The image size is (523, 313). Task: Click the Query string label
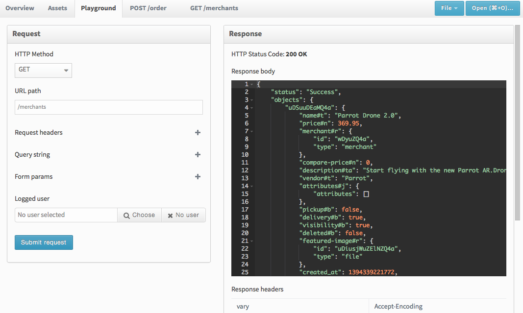click(32, 155)
